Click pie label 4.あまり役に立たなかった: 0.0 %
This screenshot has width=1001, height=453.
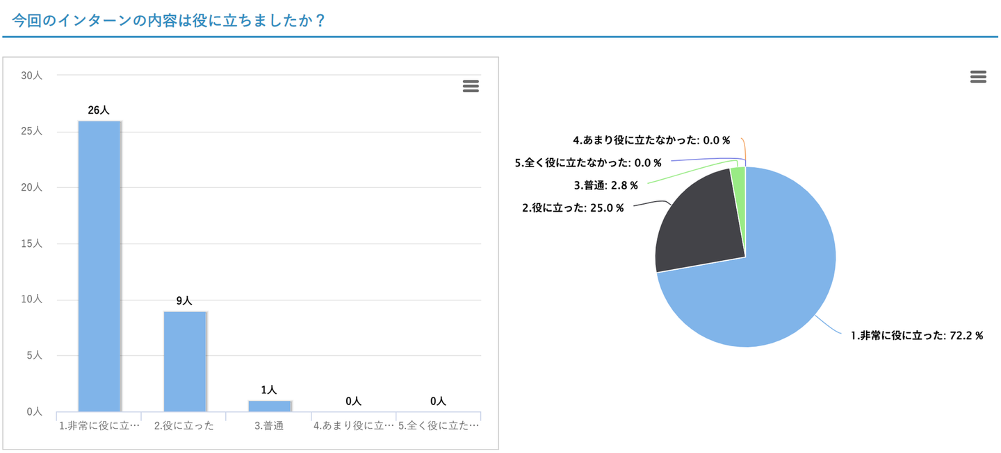(x=651, y=139)
